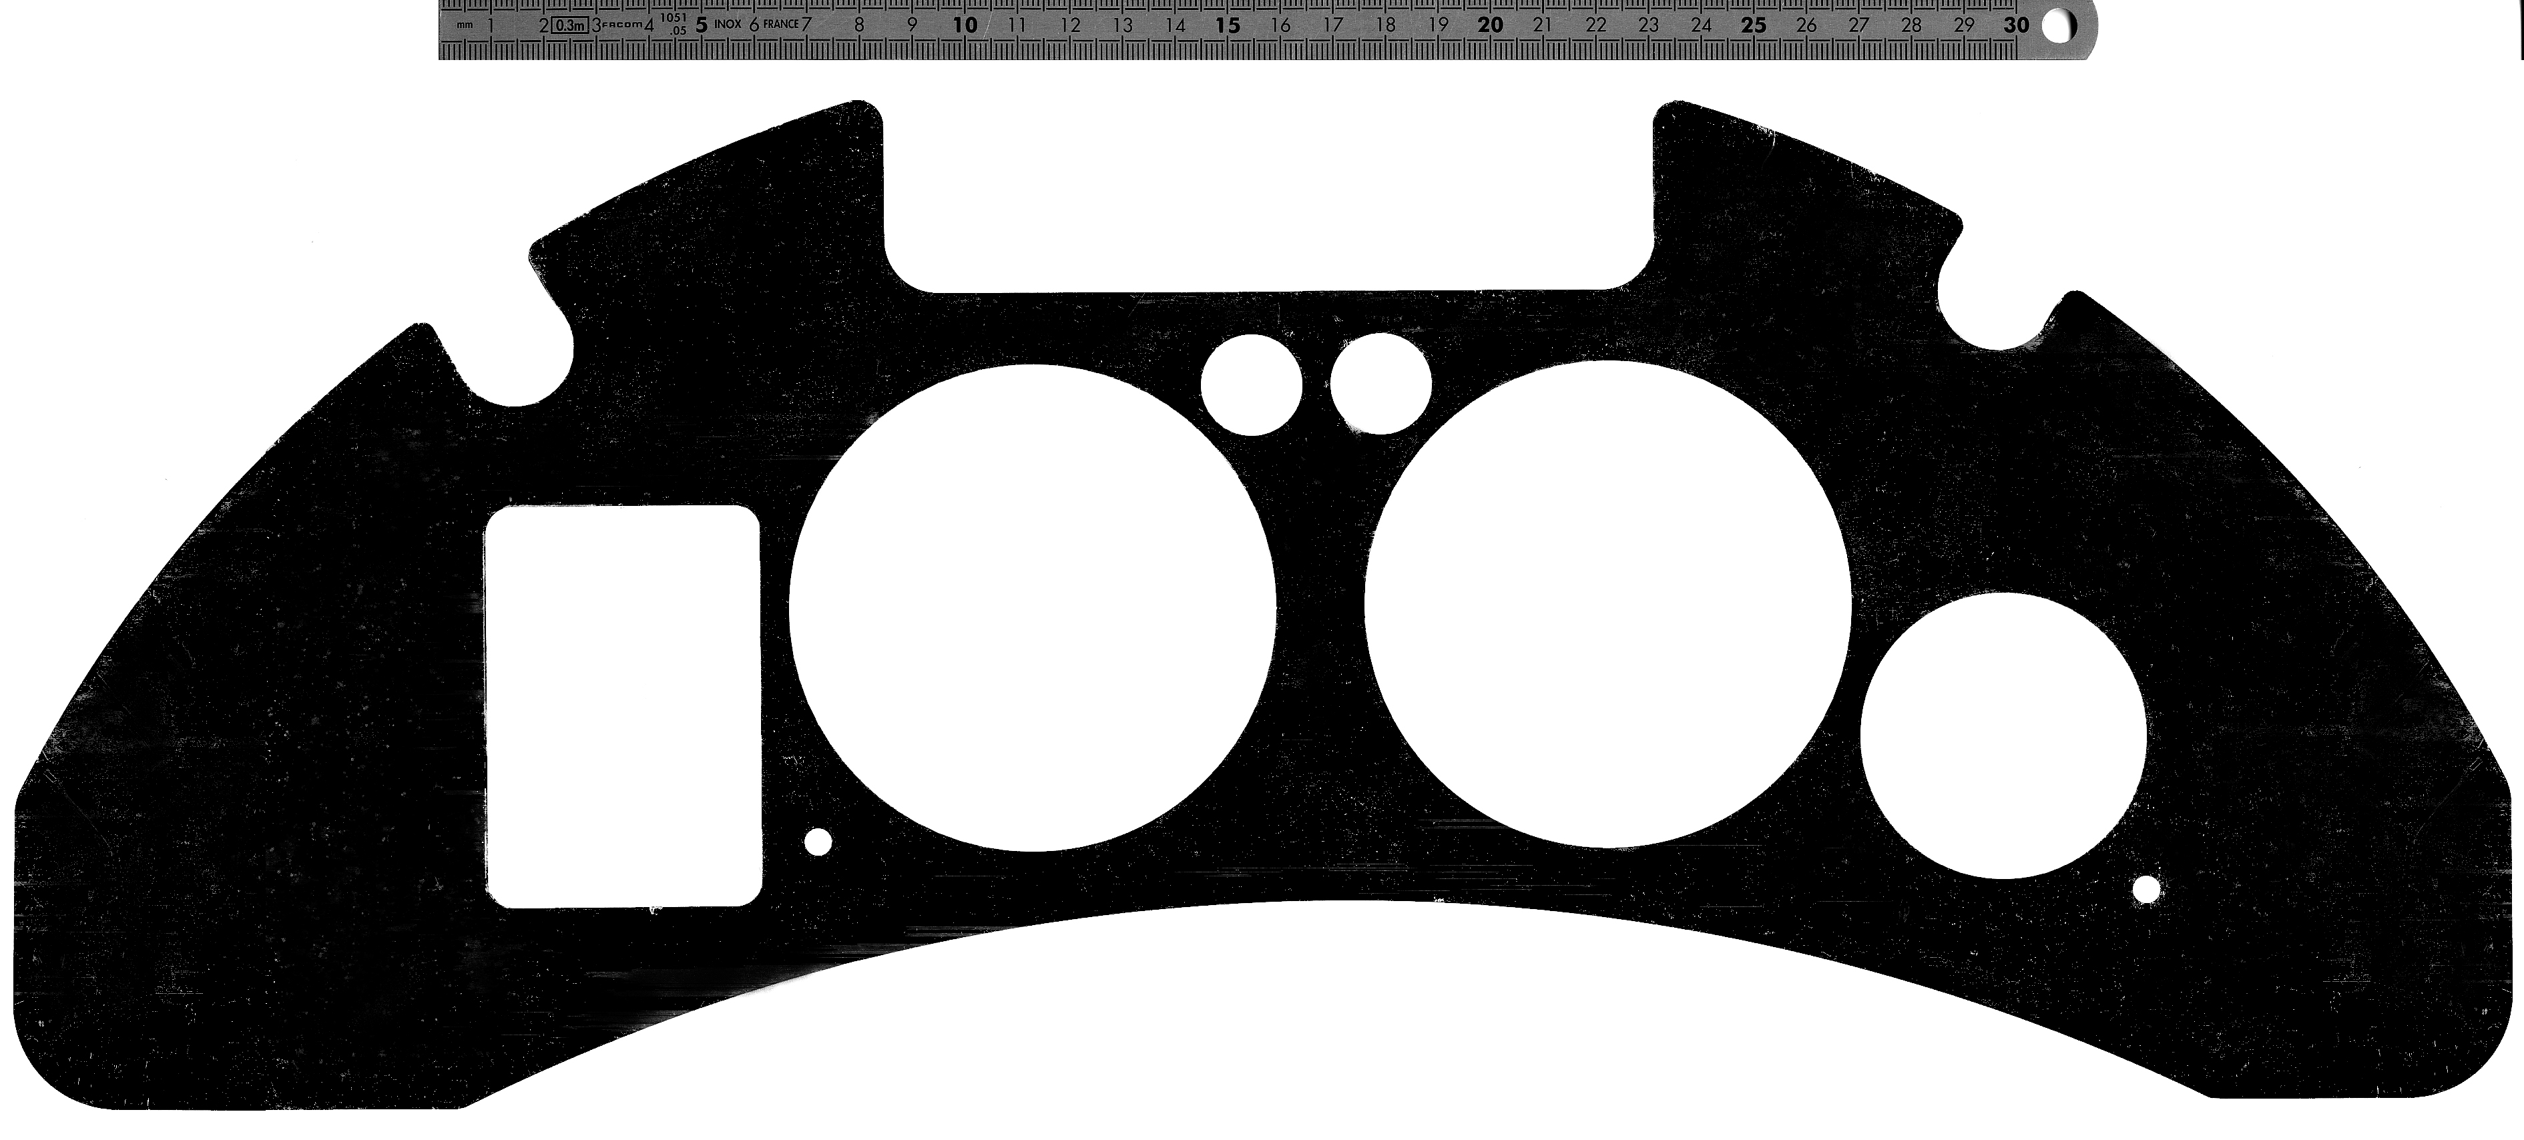2524x1140 pixels.
Task: Click the bold 20 on the ruler
Action: [x=1490, y=25]
